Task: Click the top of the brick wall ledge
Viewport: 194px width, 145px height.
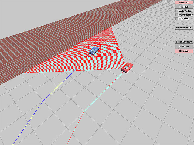Action: click(x=91, y=18)
